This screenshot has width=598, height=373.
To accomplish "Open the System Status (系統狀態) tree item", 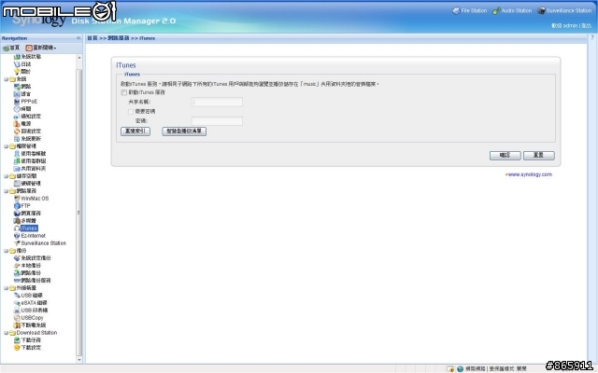I will [x=27, y=56].
